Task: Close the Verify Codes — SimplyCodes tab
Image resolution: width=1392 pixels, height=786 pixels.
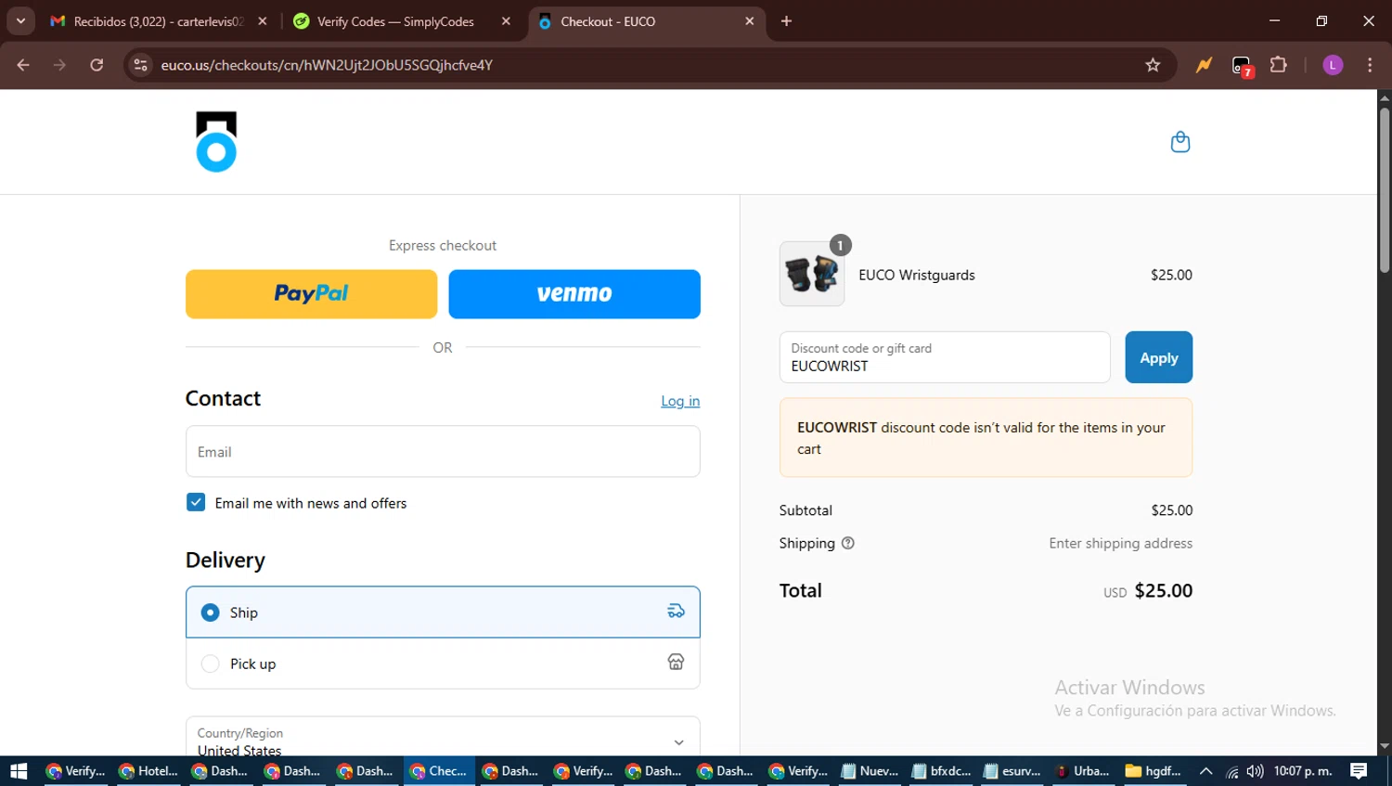Action: pos(506,21)
